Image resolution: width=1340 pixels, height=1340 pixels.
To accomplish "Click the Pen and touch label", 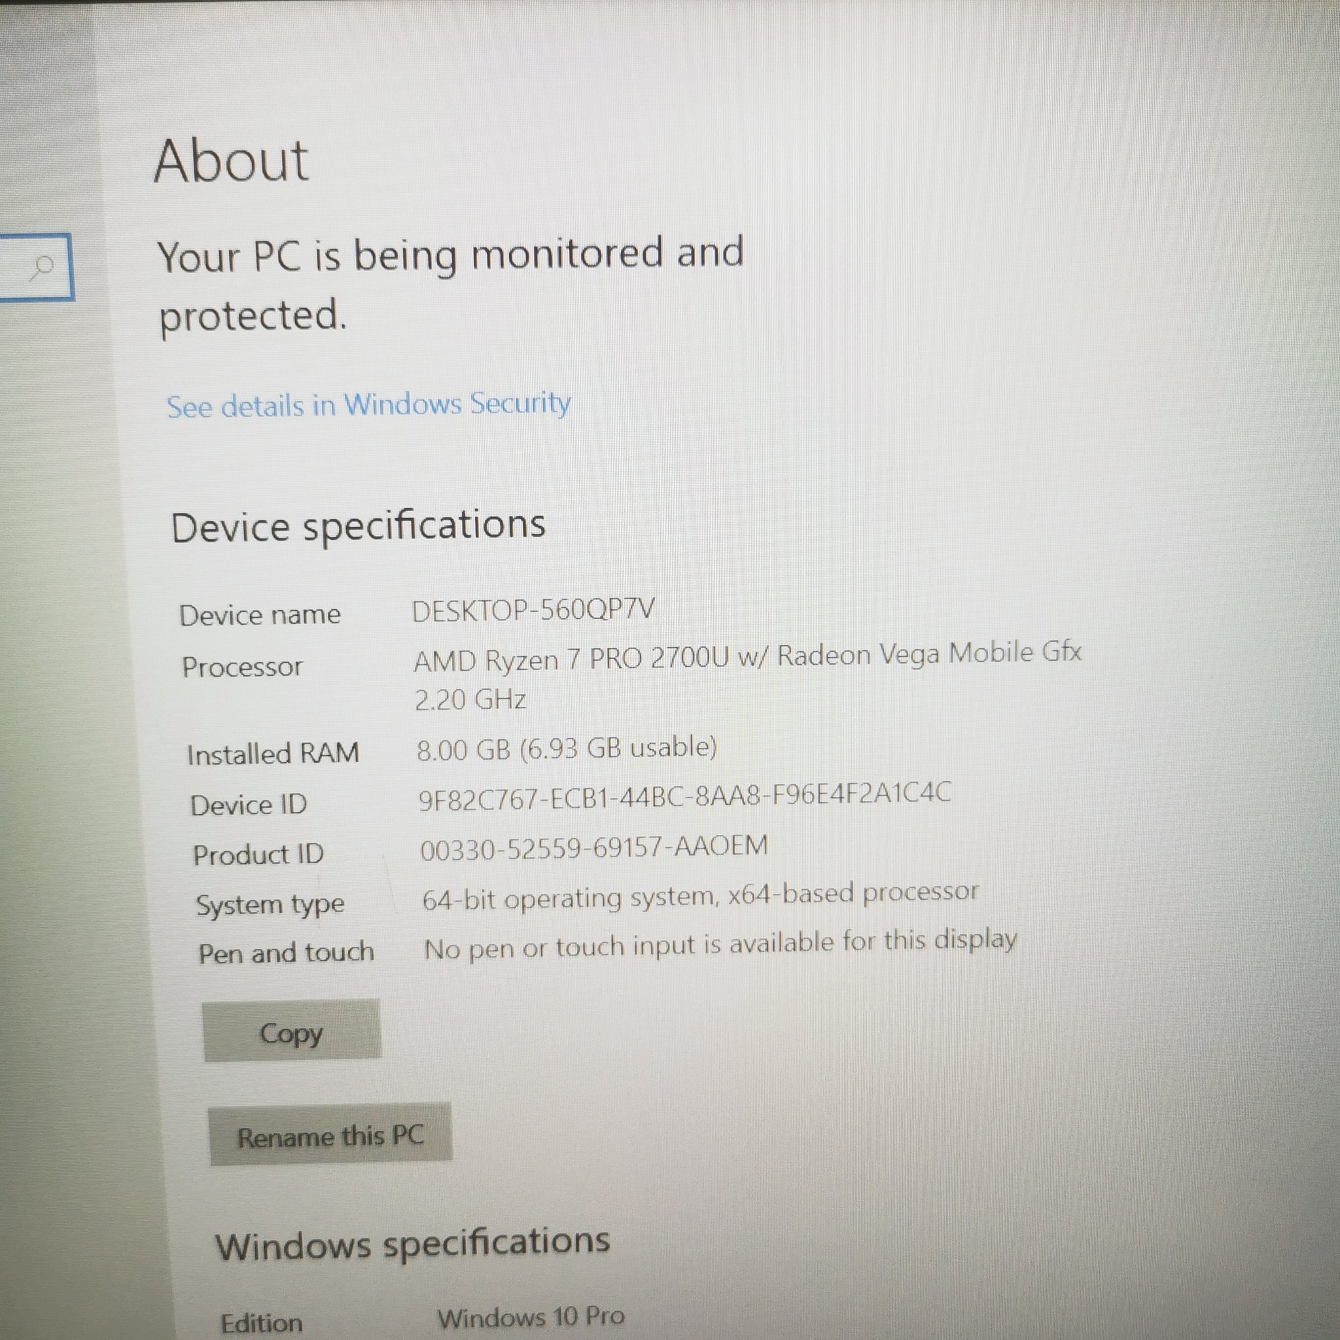I will coord(286,953).
